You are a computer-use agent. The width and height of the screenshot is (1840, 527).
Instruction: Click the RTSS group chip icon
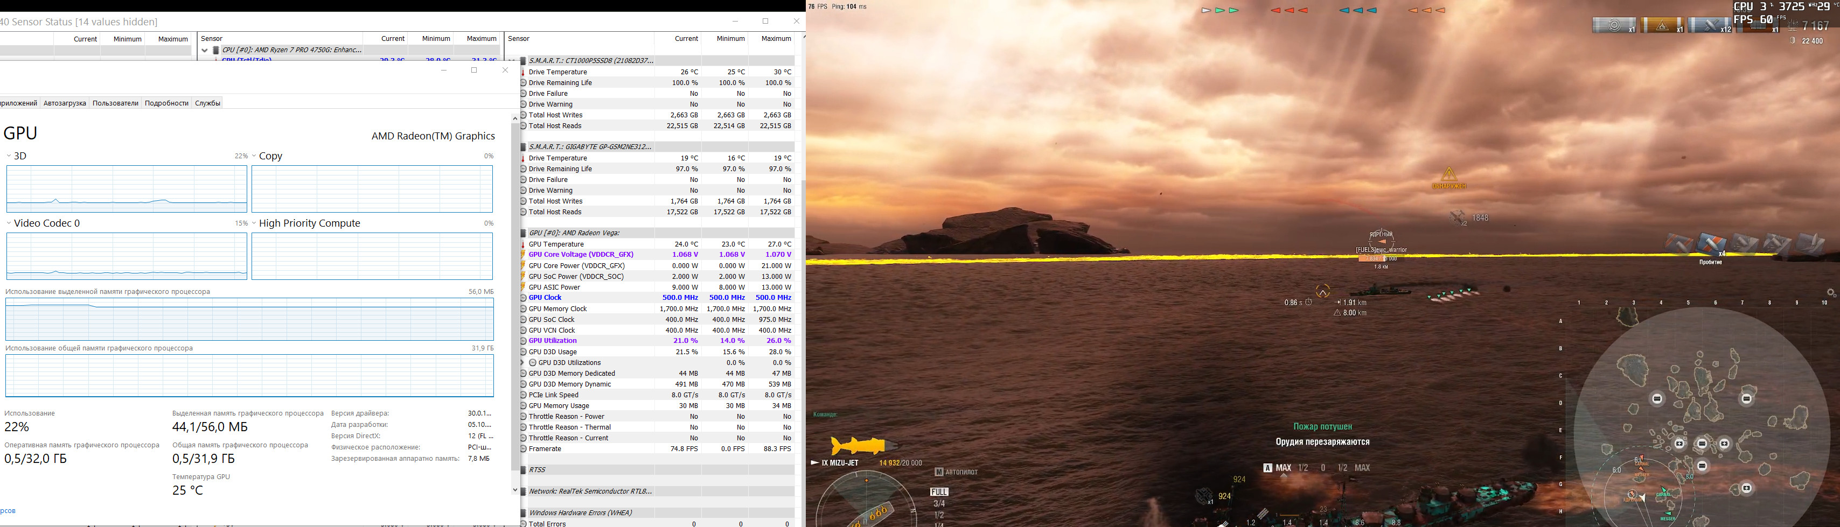(524, 470)
